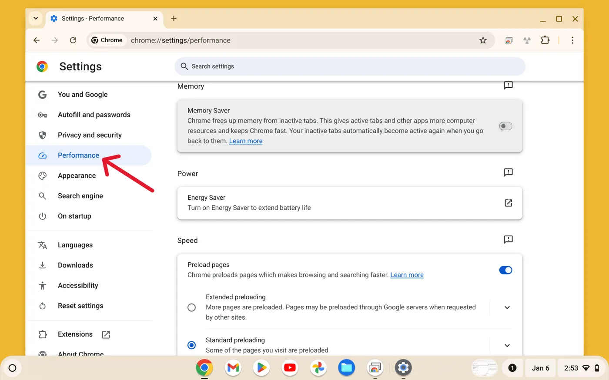Image resolution: width=609 pixels, height=380 pixels.
Task: Open Appearance settings
Action: click(89, 176)
